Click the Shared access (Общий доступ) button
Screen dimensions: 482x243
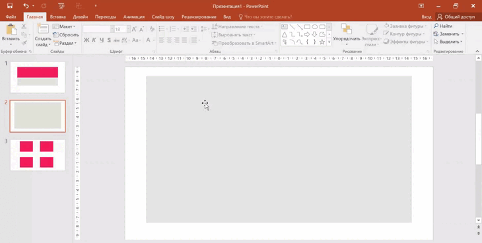click(456, 17)
